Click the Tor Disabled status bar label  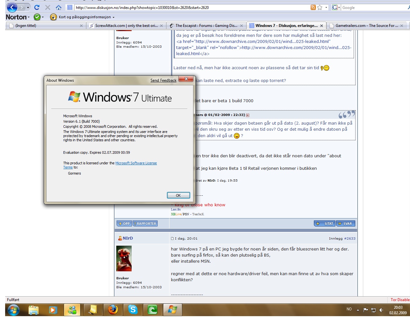coord(400,300)
